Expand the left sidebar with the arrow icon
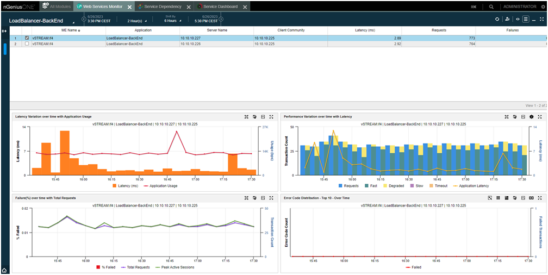548x275 pixels. [x=4, y=31]
